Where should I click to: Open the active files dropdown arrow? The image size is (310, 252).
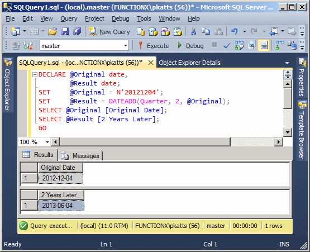(287, 63)
